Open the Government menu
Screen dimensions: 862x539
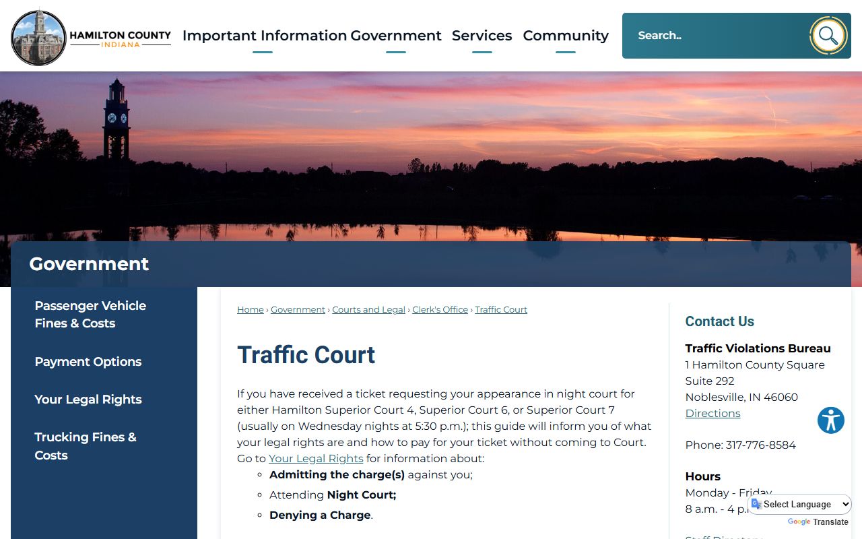pyautogui.click(x=396, y=36)
